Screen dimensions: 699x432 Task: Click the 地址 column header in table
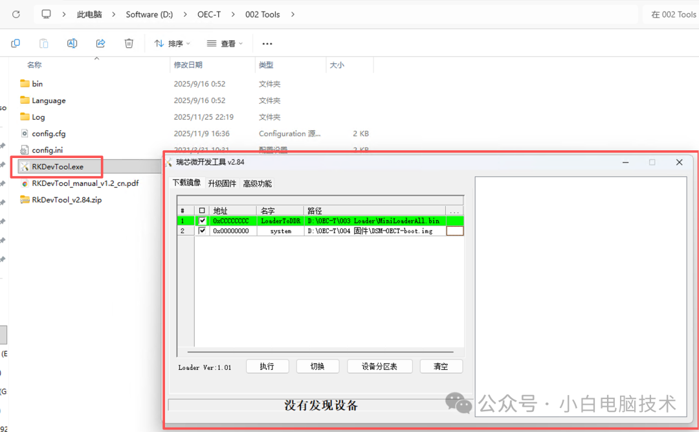(233, 210)
